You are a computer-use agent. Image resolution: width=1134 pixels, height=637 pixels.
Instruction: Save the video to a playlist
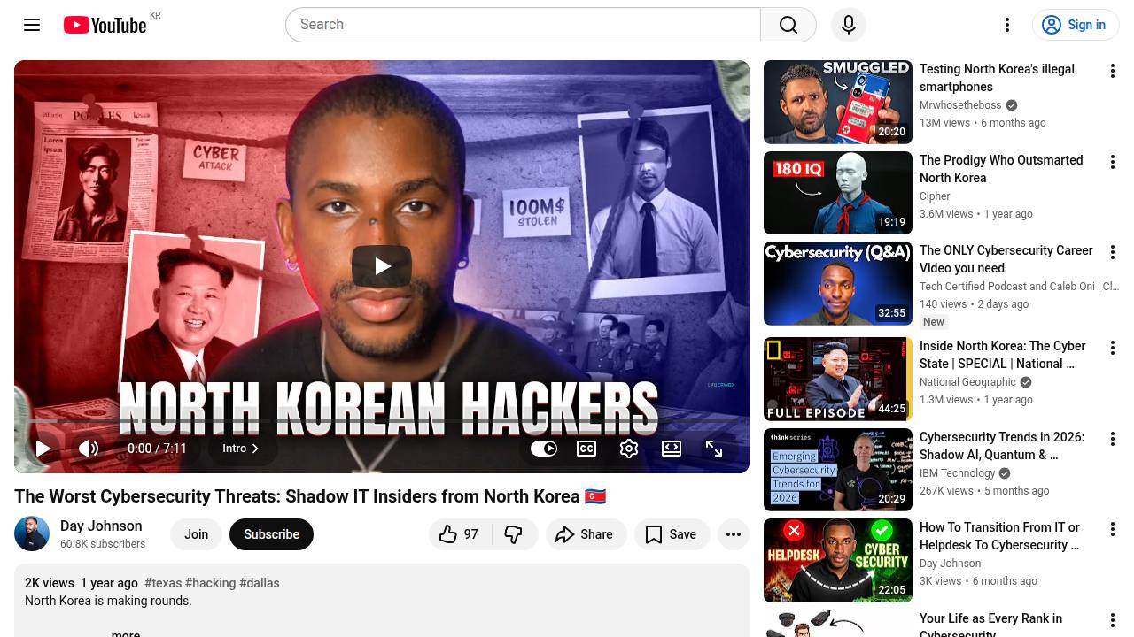672,534
